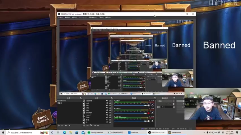Select the ban4 source row
This screenshot has width=241, height=135.
tap(96, 103)
